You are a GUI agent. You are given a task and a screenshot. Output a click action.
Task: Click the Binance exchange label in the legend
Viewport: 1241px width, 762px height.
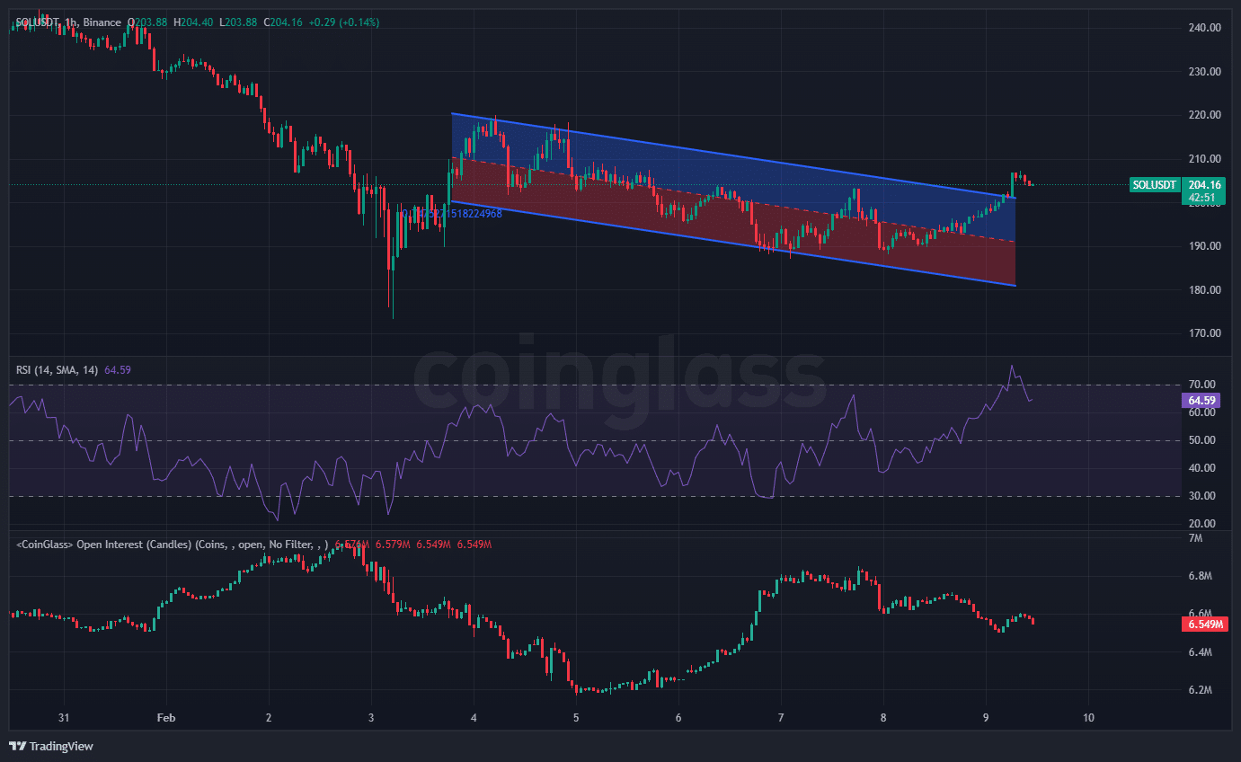[x=101, y=22]
